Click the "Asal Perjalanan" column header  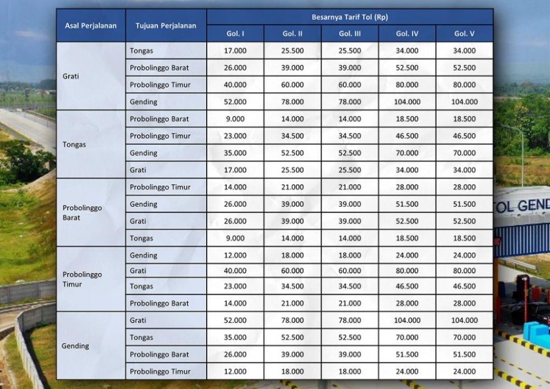point(91,26)
